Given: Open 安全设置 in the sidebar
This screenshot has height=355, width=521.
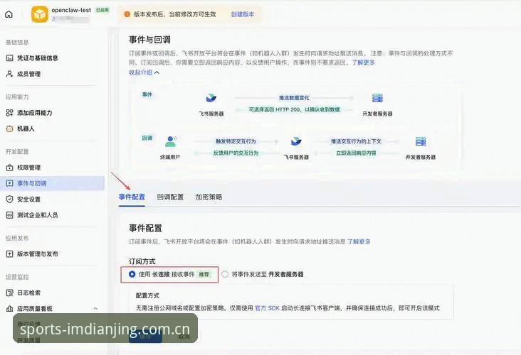Looking at the screenshot, I should [x=29, y=200].
